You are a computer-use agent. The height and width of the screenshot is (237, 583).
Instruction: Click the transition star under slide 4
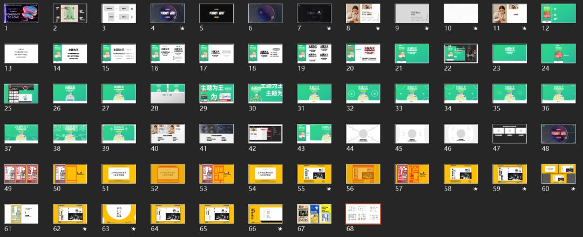point(182,29)
